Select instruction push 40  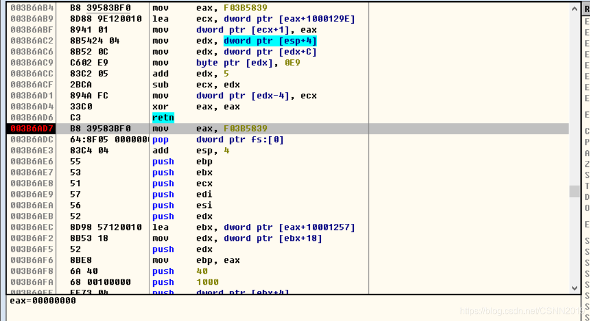(179, 271)
